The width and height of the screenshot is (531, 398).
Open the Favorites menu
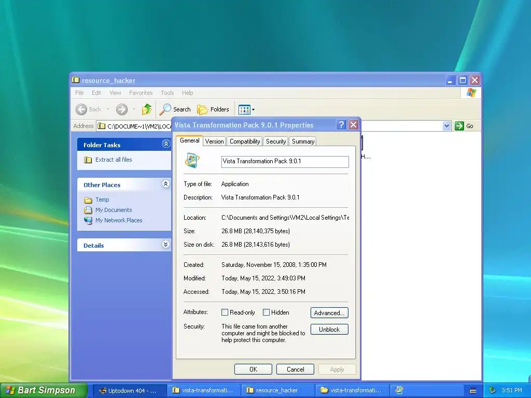(141, 93)
